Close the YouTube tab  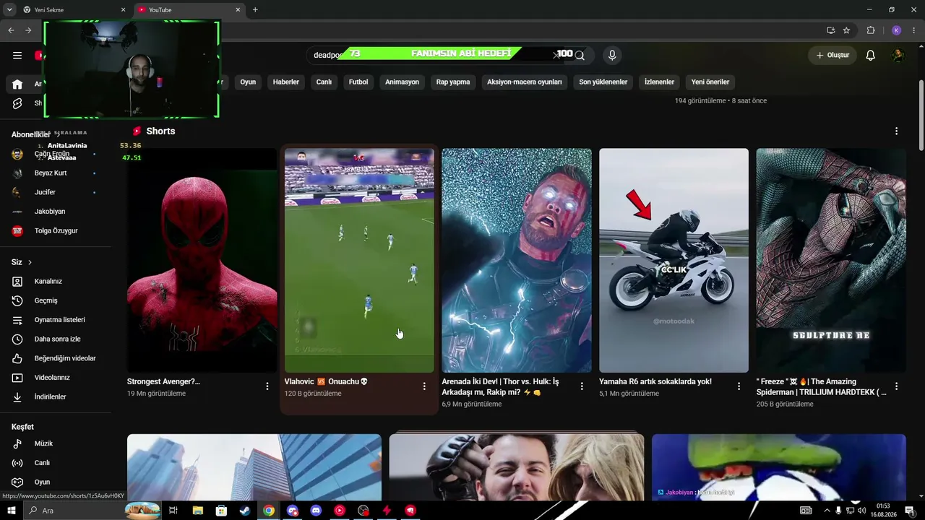point(238,10)
